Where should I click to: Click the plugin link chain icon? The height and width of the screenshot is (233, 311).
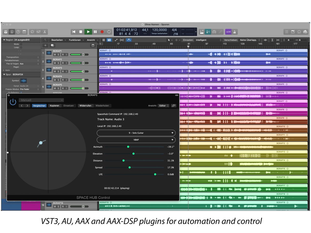coord(173,106)
